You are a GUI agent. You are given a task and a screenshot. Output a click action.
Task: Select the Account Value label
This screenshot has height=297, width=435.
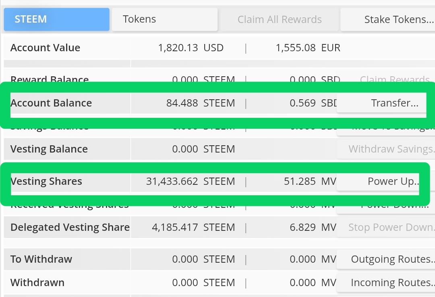tap(45, 48)
